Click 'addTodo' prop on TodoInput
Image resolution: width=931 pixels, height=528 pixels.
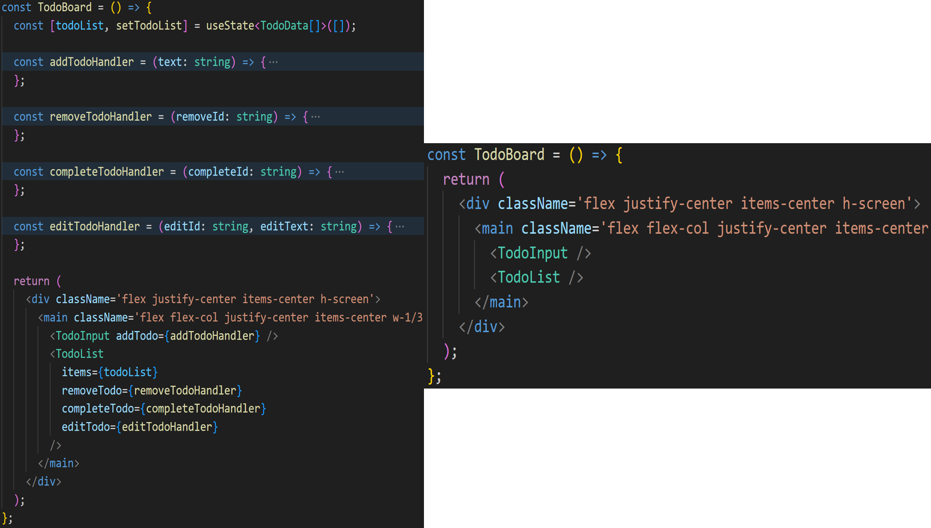pyautogui.click(x=137, y=336)
